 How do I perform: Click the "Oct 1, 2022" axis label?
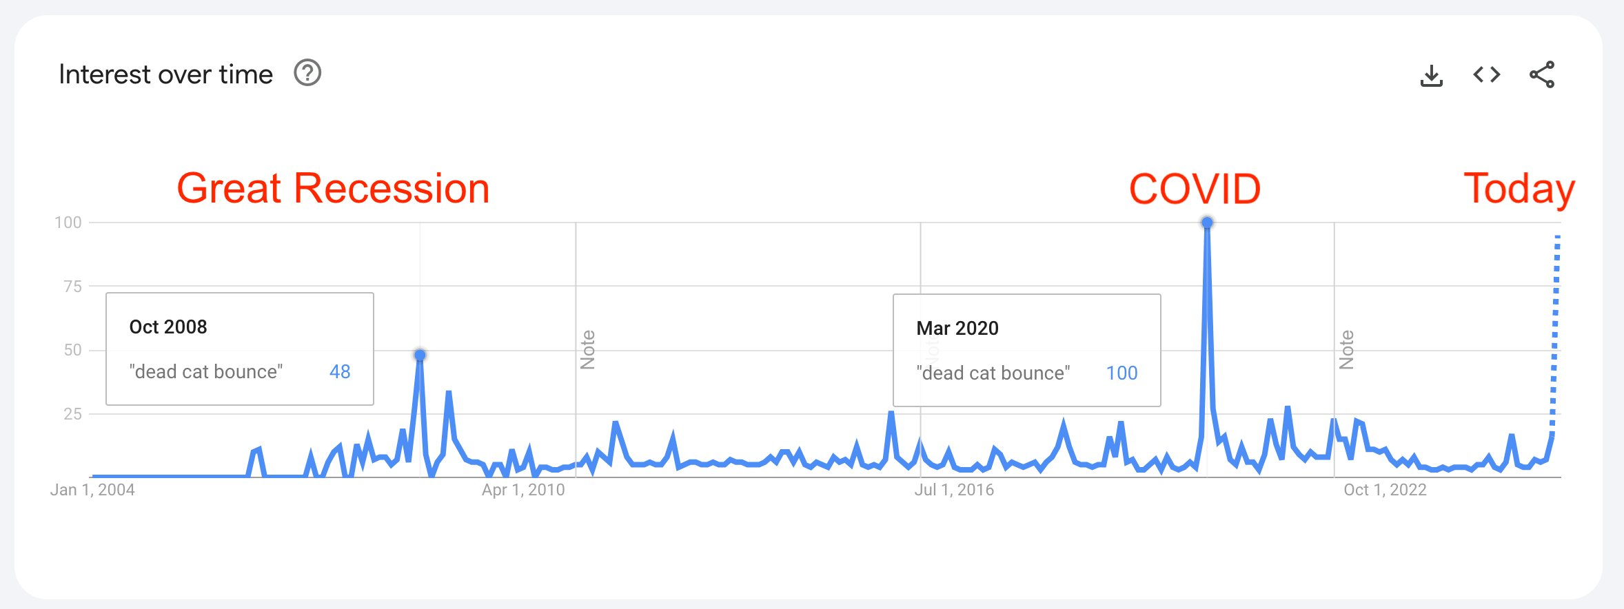pos(1385,490)
